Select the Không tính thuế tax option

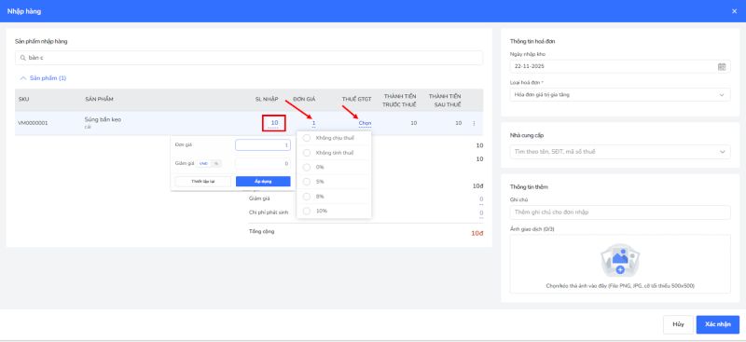334,153
